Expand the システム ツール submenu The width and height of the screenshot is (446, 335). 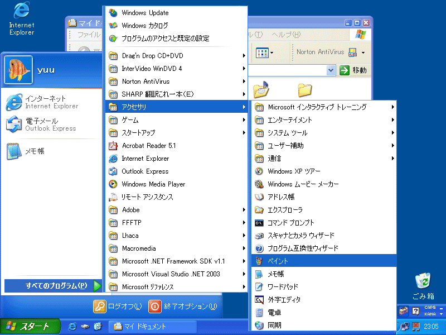324,133
